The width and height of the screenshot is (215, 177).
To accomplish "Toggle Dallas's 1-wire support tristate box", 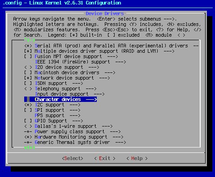I will (x=28, y=126).
